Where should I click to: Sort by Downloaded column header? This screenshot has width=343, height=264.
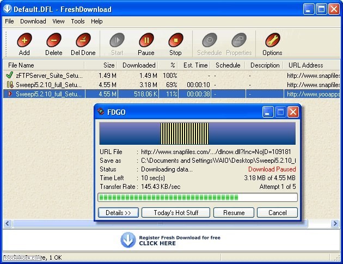(138, 65)
